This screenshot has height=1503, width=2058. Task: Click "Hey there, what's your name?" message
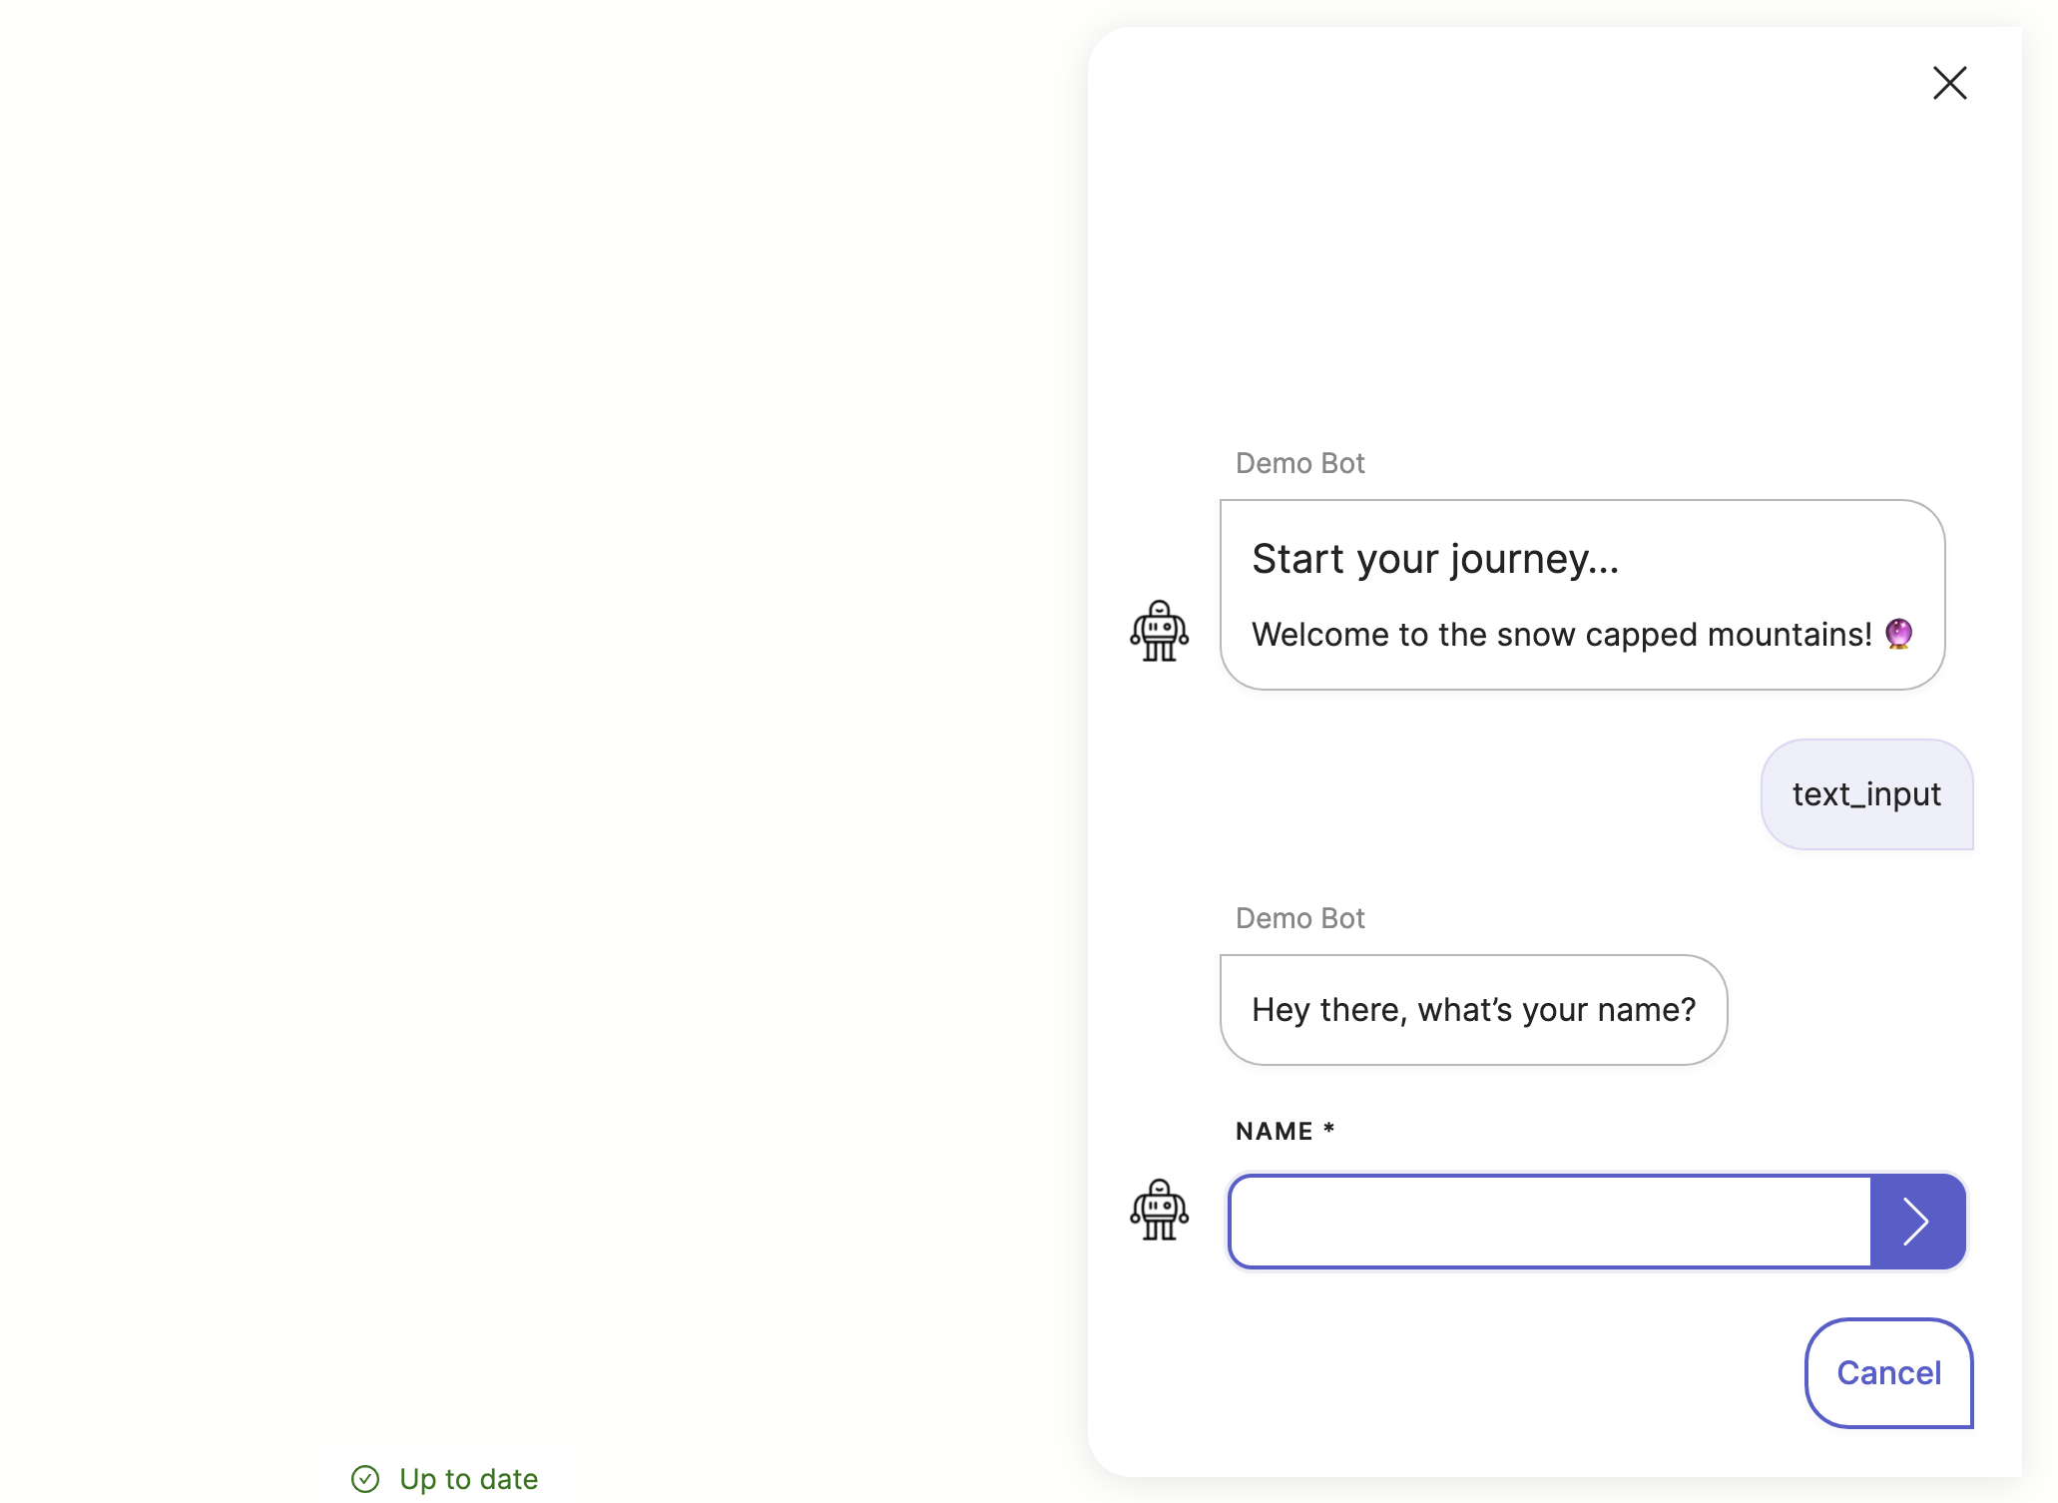tap(1473, 1010)
